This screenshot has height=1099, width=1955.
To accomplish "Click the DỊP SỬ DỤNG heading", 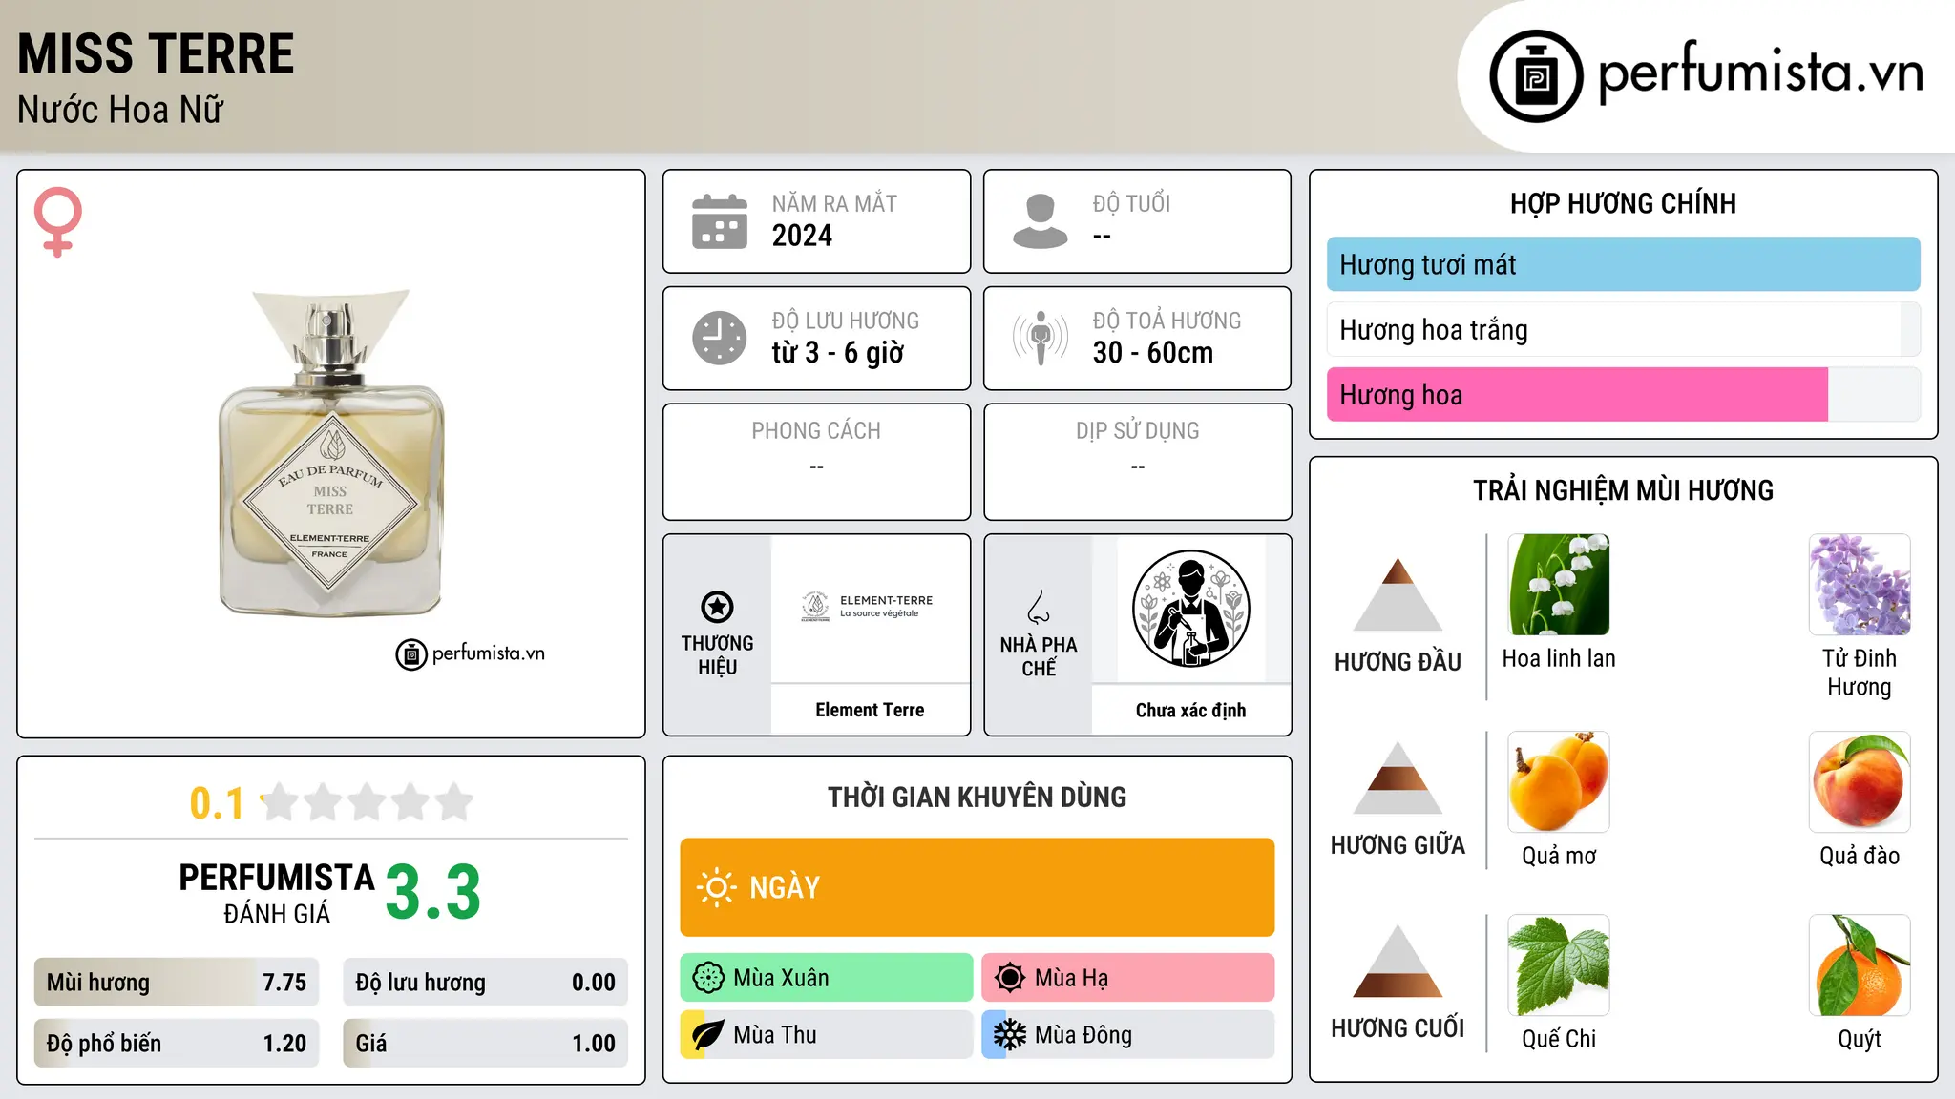I will pyautogui.click(x=1137, y=431).
